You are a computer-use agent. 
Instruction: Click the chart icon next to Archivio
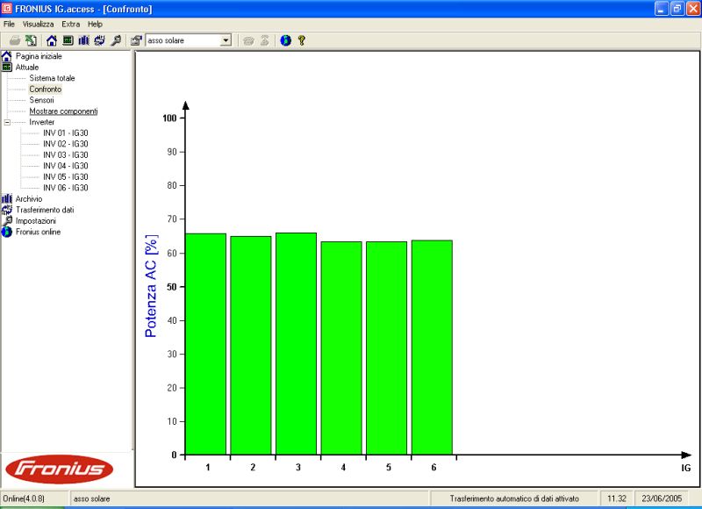[7, 198]
